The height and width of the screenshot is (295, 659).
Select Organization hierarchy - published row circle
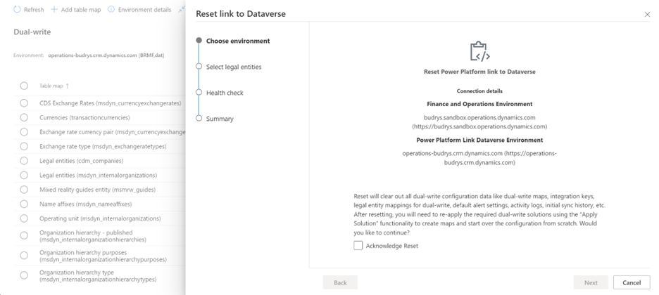tap(24, 235)
